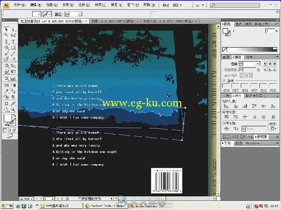Click the large Fill swatch in toolbox

tap(8, 118)
